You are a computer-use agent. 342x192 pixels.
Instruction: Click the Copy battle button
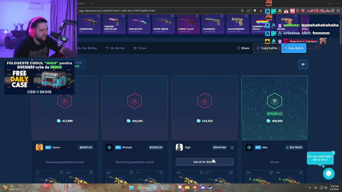point(267,48)
